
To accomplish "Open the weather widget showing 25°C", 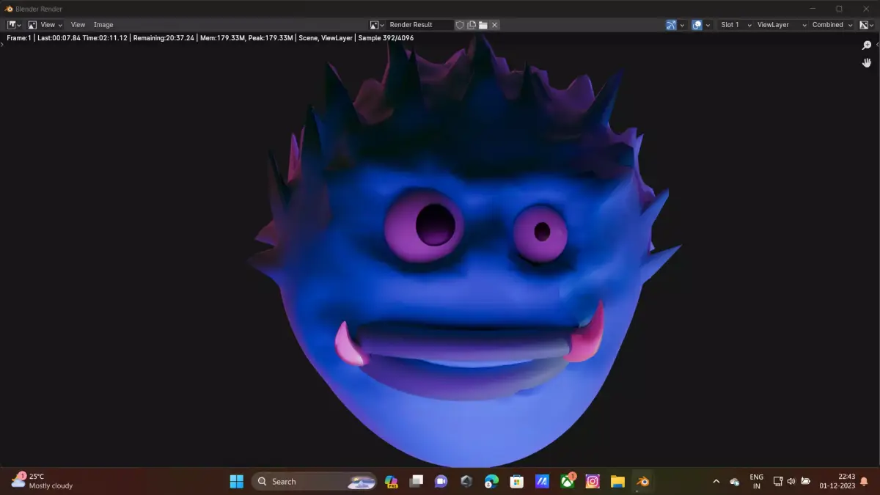I will point(43,481).
